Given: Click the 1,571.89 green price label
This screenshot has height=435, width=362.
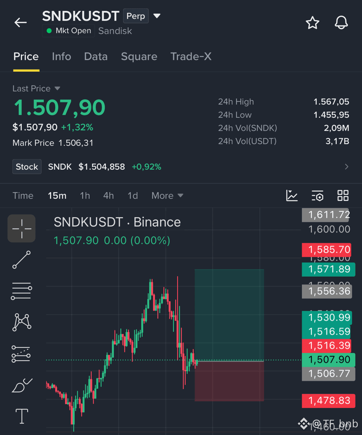Looking at the screenshot, I should 328,270.
